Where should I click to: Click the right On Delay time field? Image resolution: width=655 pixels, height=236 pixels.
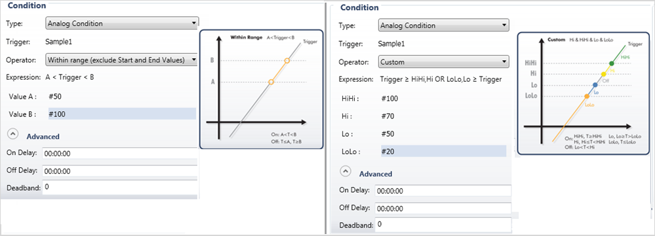pyautogui.click(x=443, y=191)
